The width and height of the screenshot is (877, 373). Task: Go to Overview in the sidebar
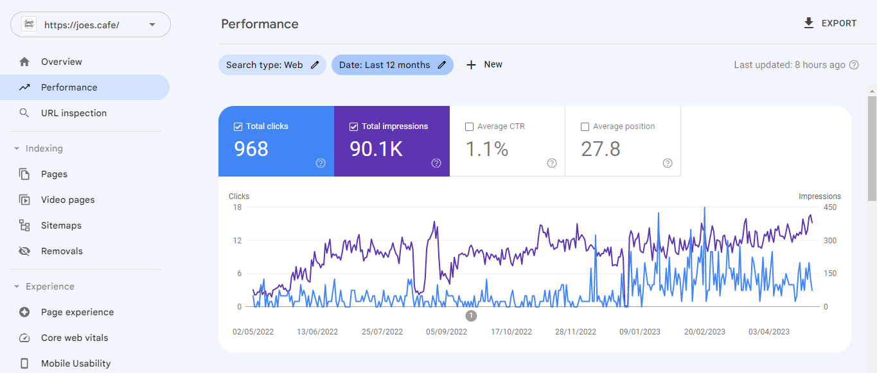point(62,62)
